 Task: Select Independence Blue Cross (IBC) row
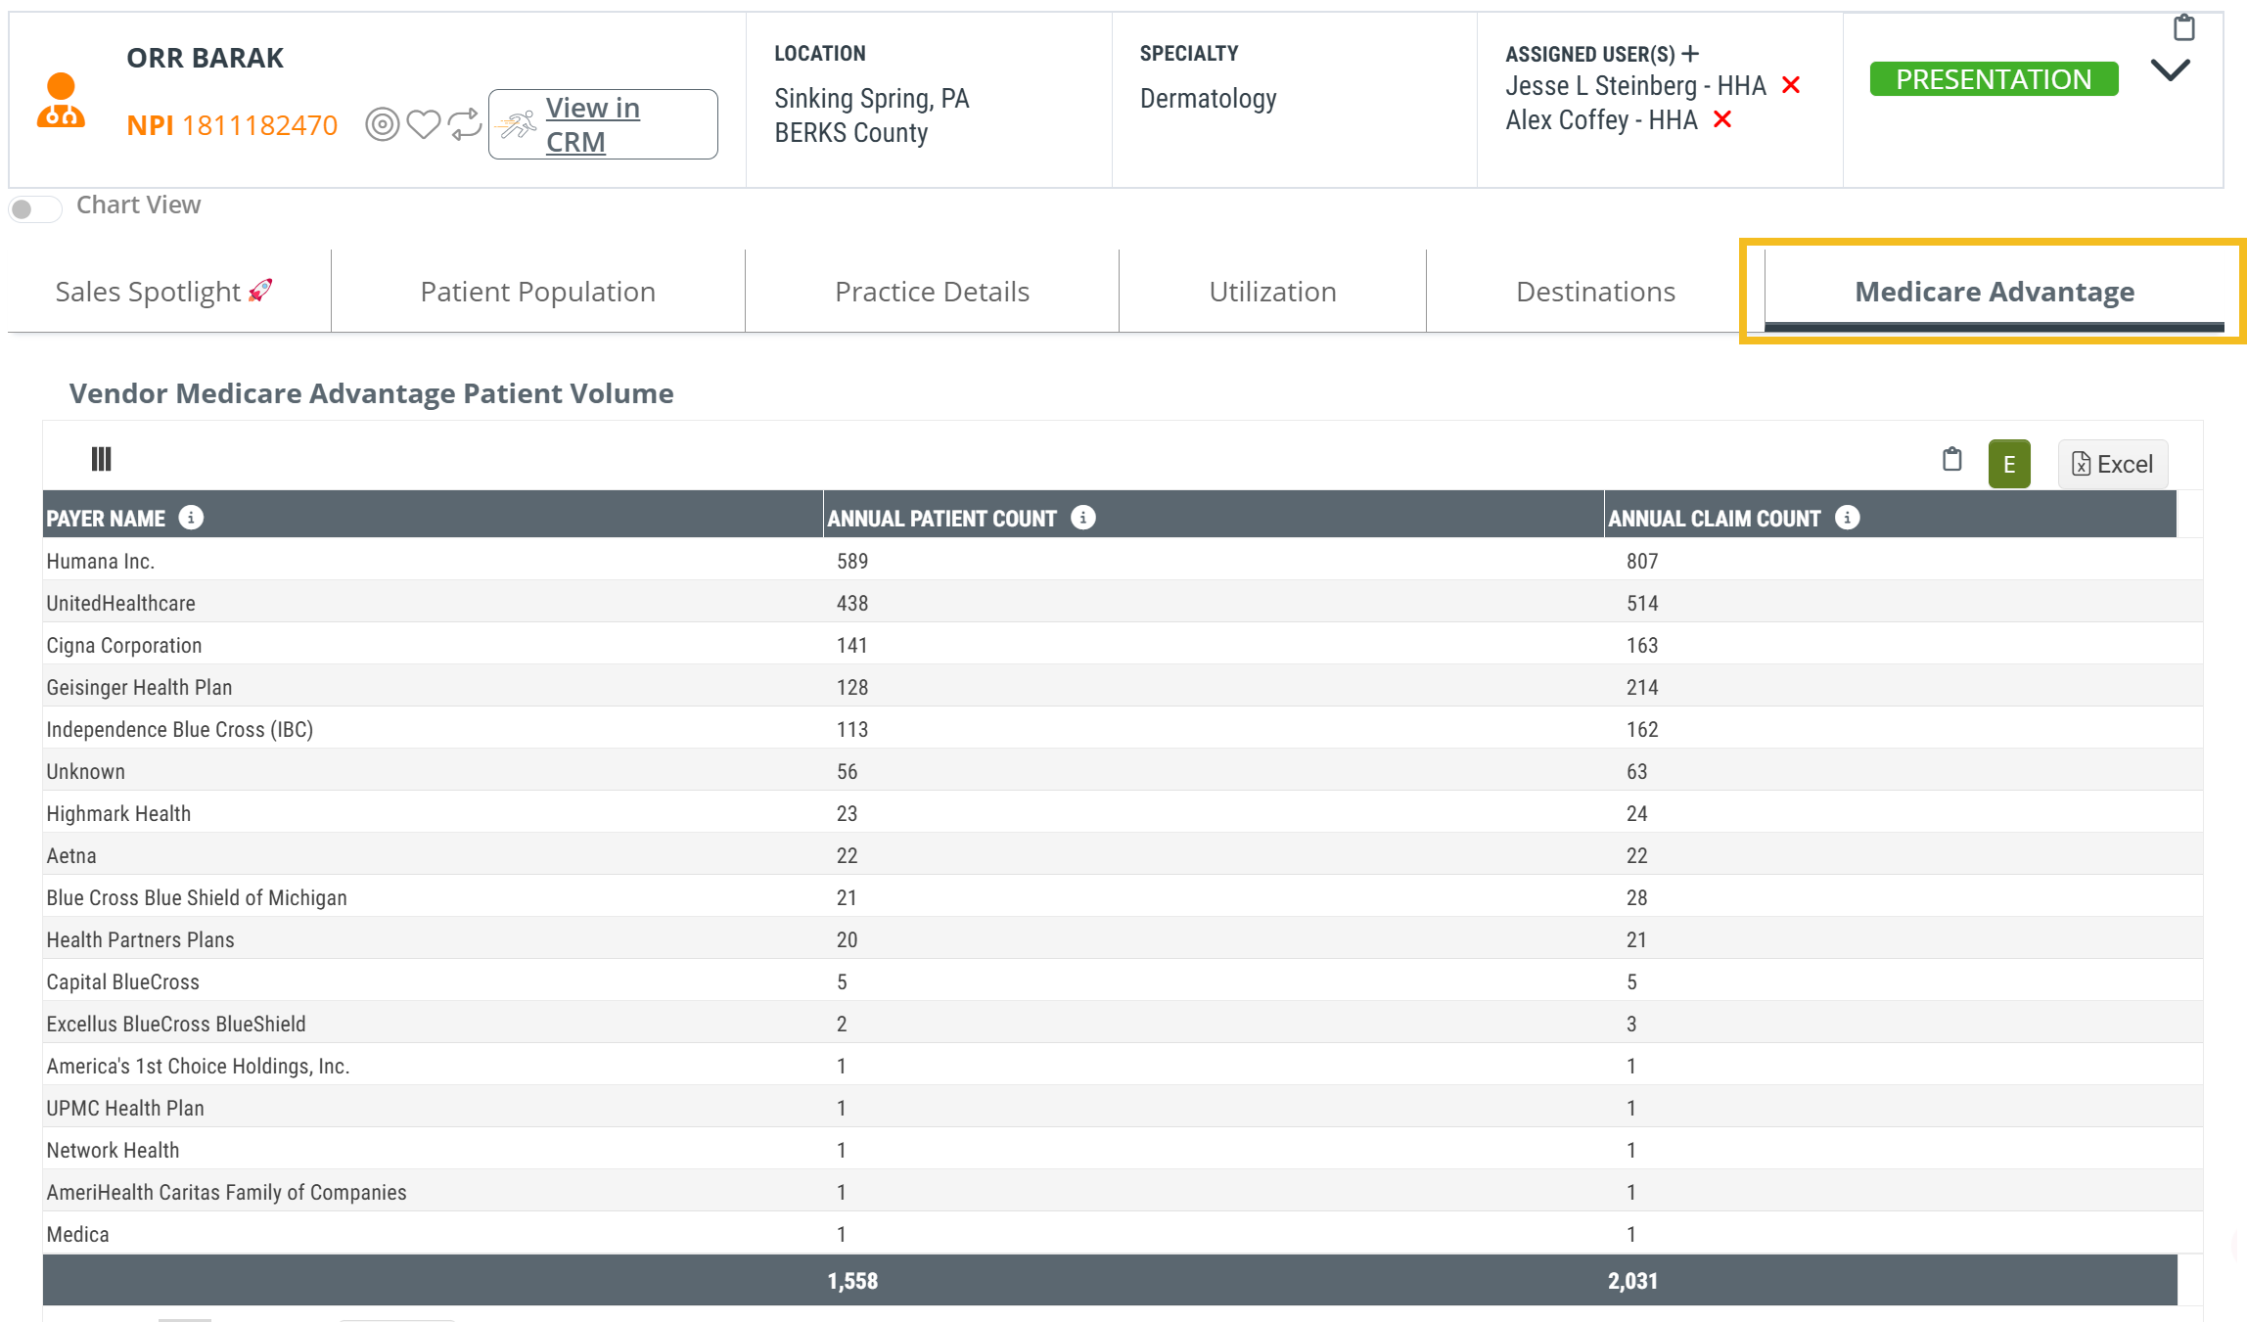(x=1123, y=729)
